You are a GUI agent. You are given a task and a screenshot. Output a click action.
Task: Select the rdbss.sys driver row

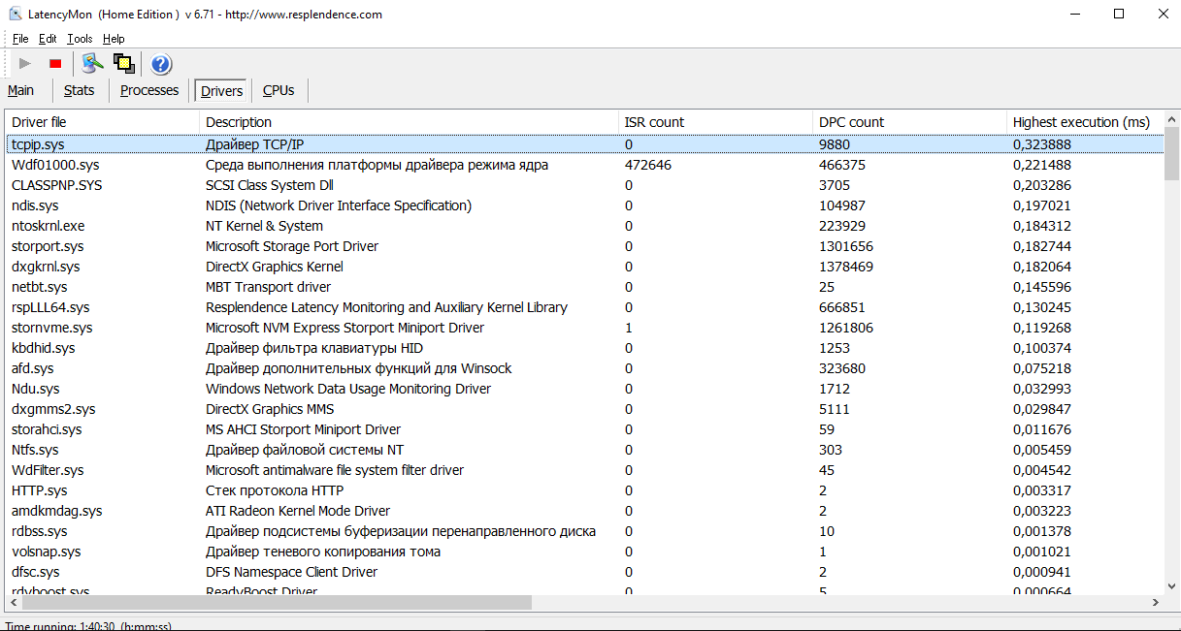[584, 531]
